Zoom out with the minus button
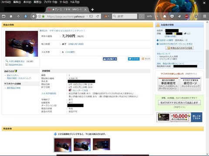 [x=142, y=16]
